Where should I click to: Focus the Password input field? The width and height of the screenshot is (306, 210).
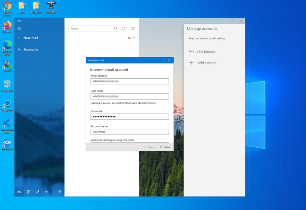(130, 117)
